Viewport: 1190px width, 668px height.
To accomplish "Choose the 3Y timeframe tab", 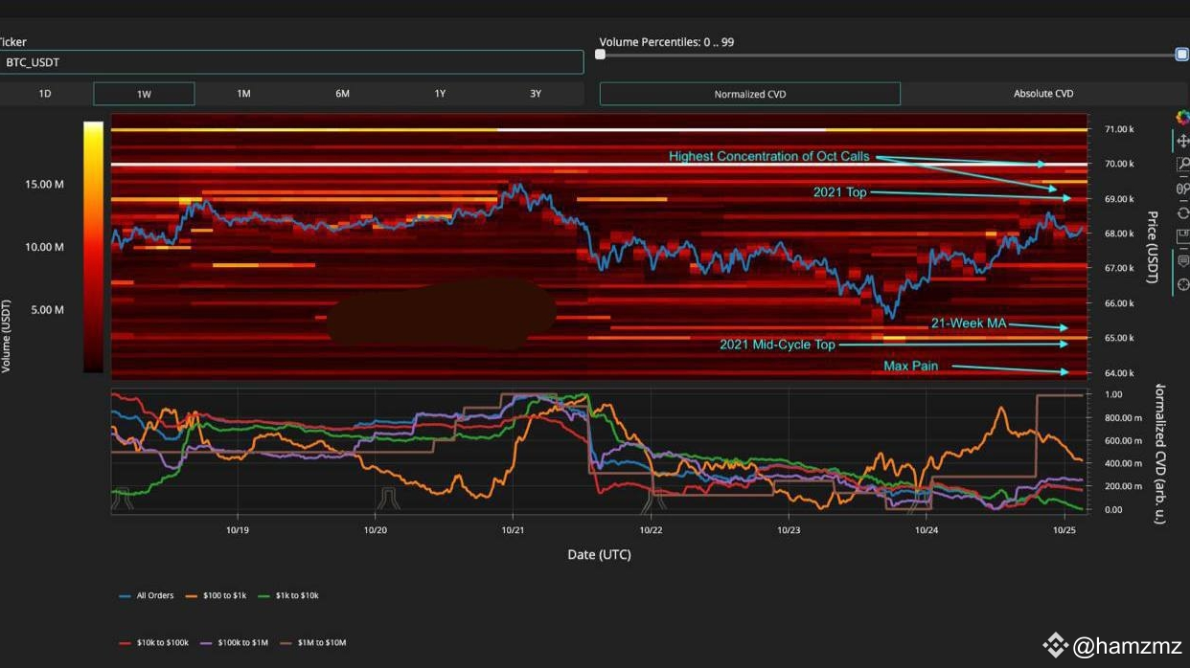I will tap(536, 94).
